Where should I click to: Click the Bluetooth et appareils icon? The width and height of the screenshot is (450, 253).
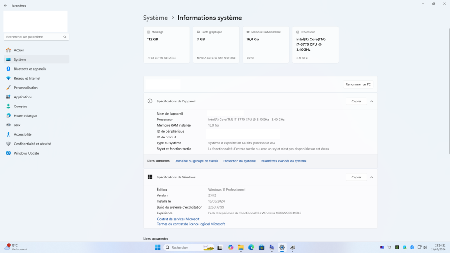pyautogui.click(x=9, y=69)
